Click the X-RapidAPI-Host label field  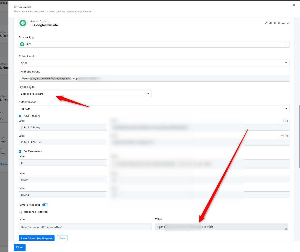pos(63,142)
